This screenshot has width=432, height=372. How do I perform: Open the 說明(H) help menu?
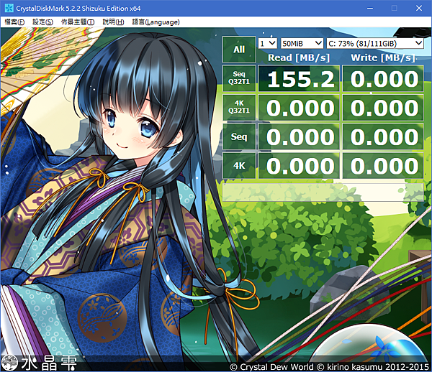click(113, 22)
